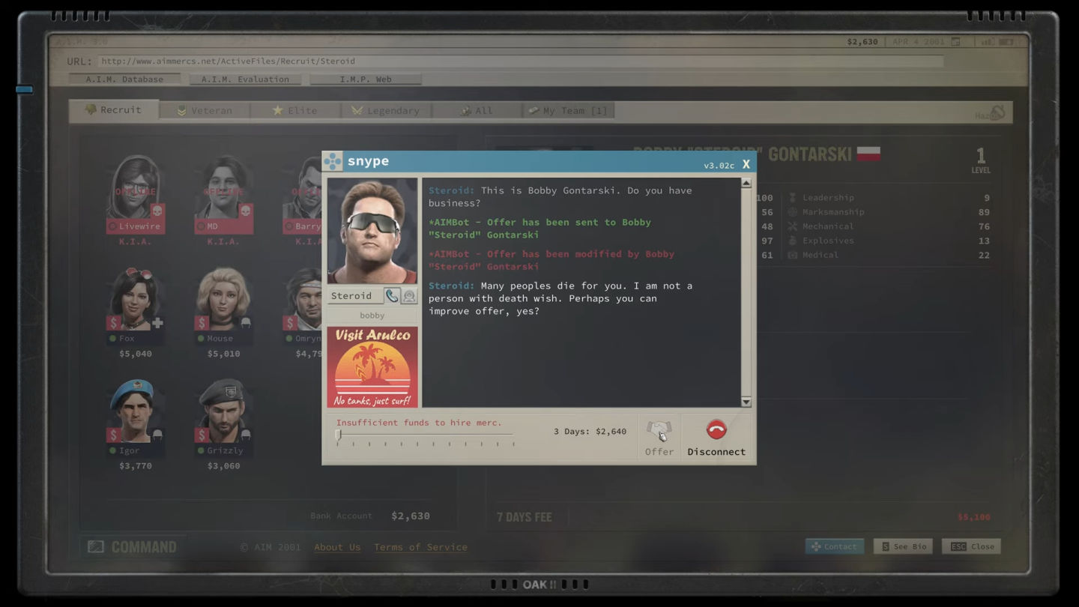
Task: Click the red Disconnect phone icon
Action: [716, 429]
